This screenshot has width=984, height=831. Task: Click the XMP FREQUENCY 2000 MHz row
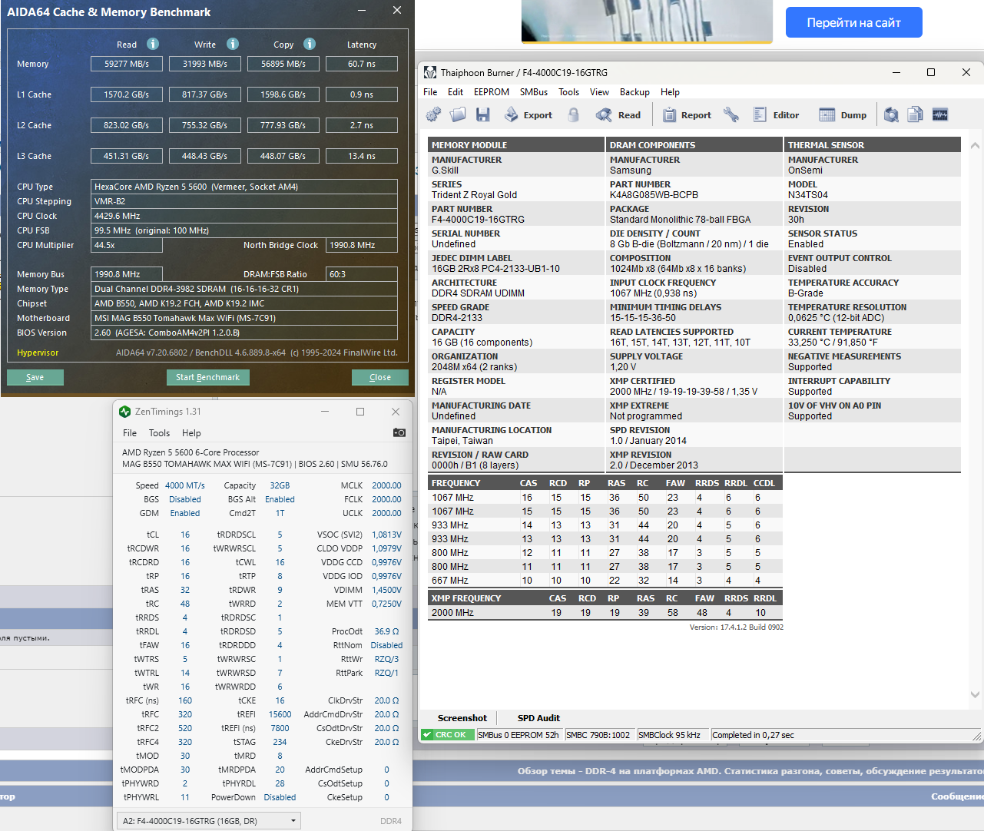click(x=605, y=613)
